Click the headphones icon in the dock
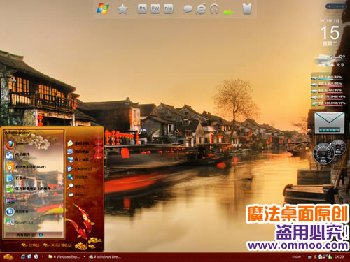This screenshot has height=262, width=350. click(214, 9)
